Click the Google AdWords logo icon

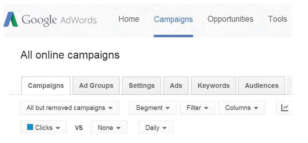point(11,19)
